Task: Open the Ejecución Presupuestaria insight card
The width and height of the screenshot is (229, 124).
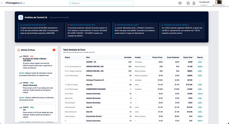Action: (x=41, y=30)
